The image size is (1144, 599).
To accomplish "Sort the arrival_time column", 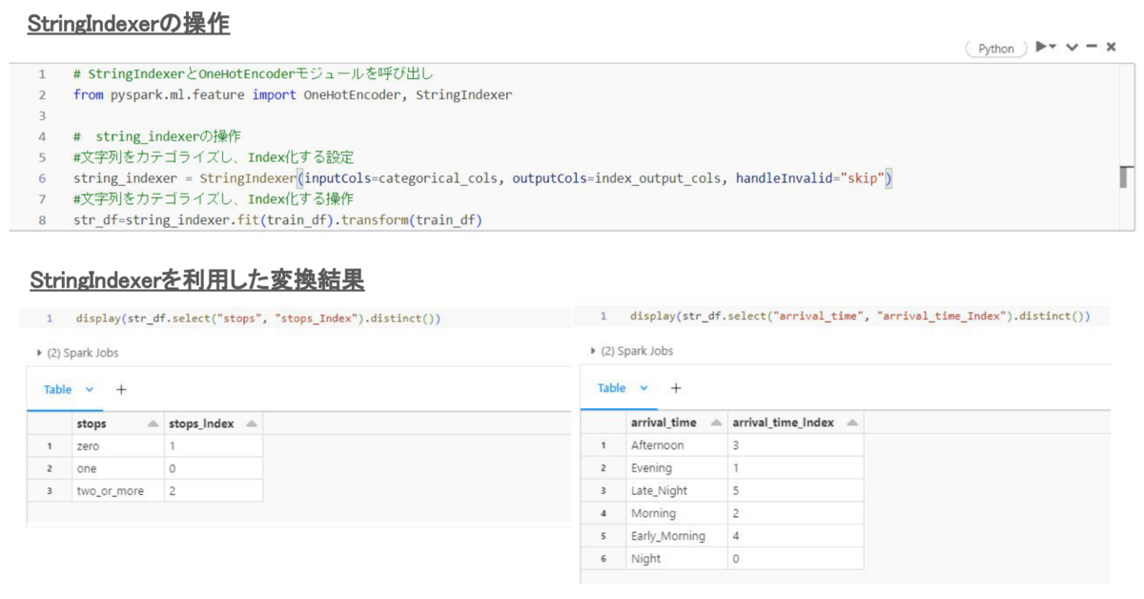I will click(x=715, y=423).
